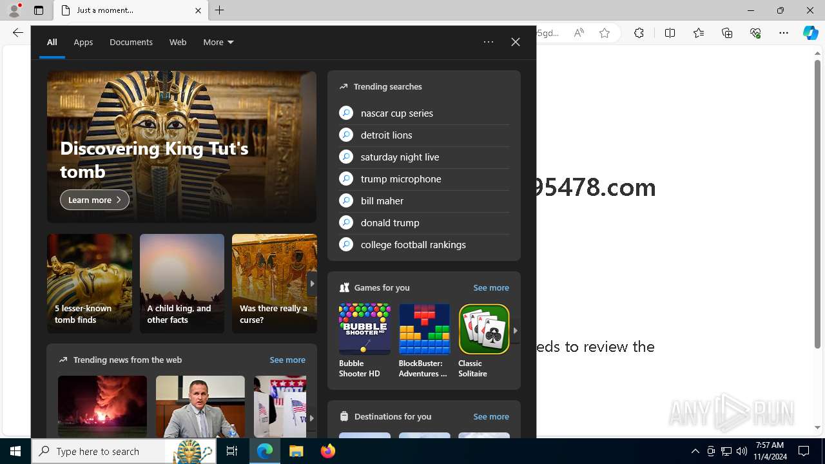
Task: Open Edge Favorites list icon
Action: pos(699,33)
